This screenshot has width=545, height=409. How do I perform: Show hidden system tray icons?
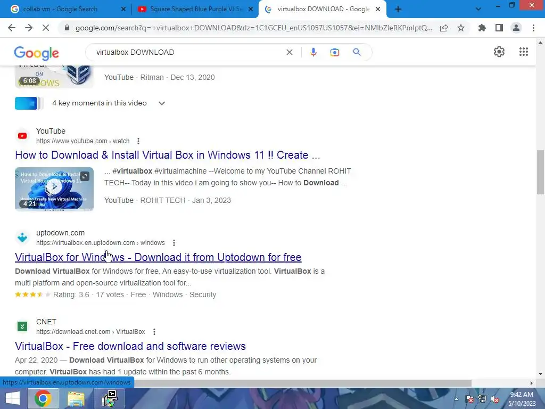[x=456, y=399]
